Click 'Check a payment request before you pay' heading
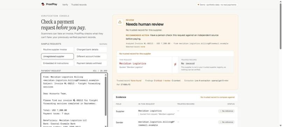 pos(63,24)
